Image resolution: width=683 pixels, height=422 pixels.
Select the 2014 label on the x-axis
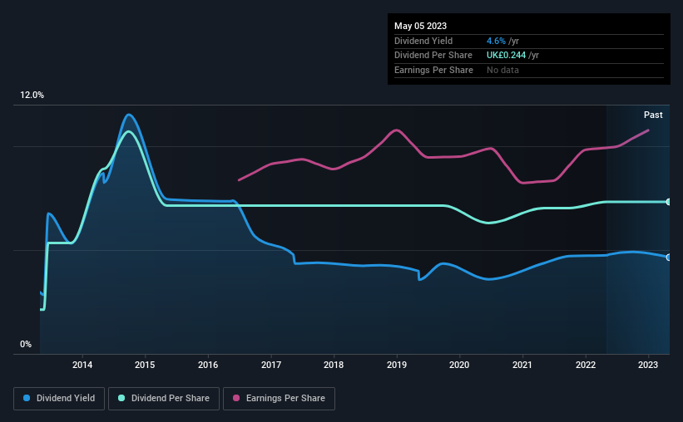pos(82,364)
